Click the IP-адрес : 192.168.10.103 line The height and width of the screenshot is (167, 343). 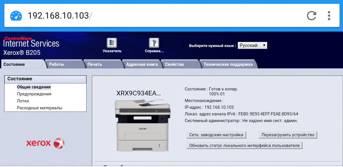pyautogui.click(x=209, y=107)
